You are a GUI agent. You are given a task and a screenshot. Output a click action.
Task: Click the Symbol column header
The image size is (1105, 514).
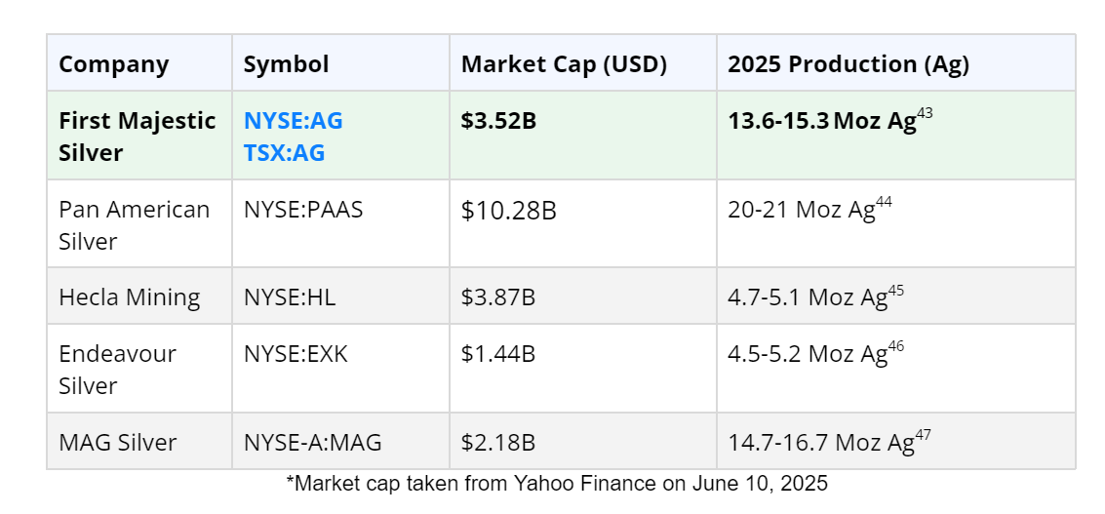coord(286,64)
